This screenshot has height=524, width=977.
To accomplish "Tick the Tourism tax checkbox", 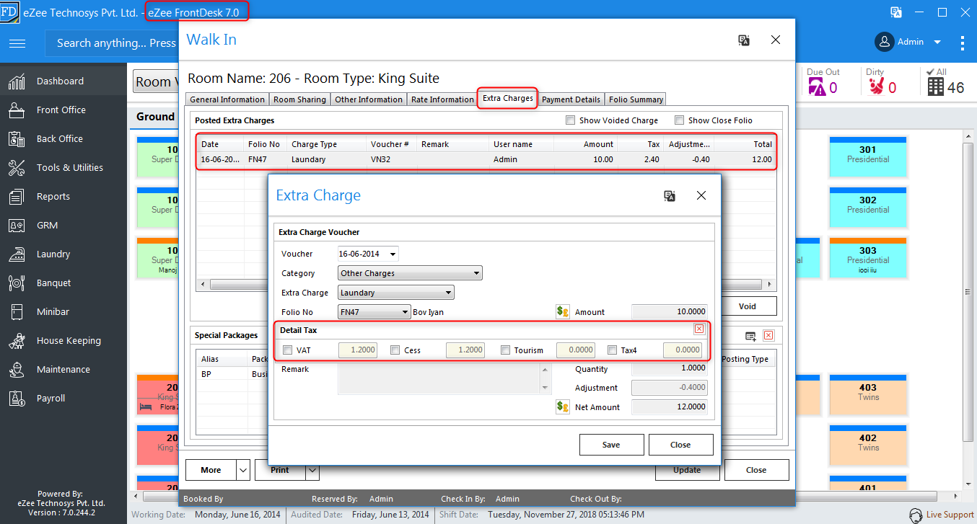I will [x=505, y=350].
